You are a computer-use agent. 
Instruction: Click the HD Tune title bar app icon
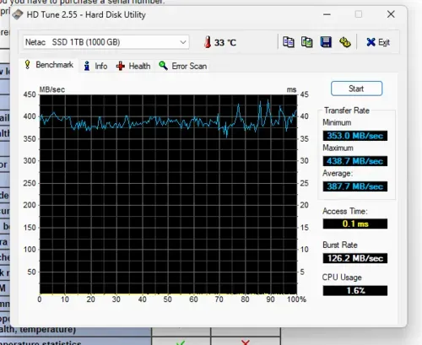click(18, 14)
